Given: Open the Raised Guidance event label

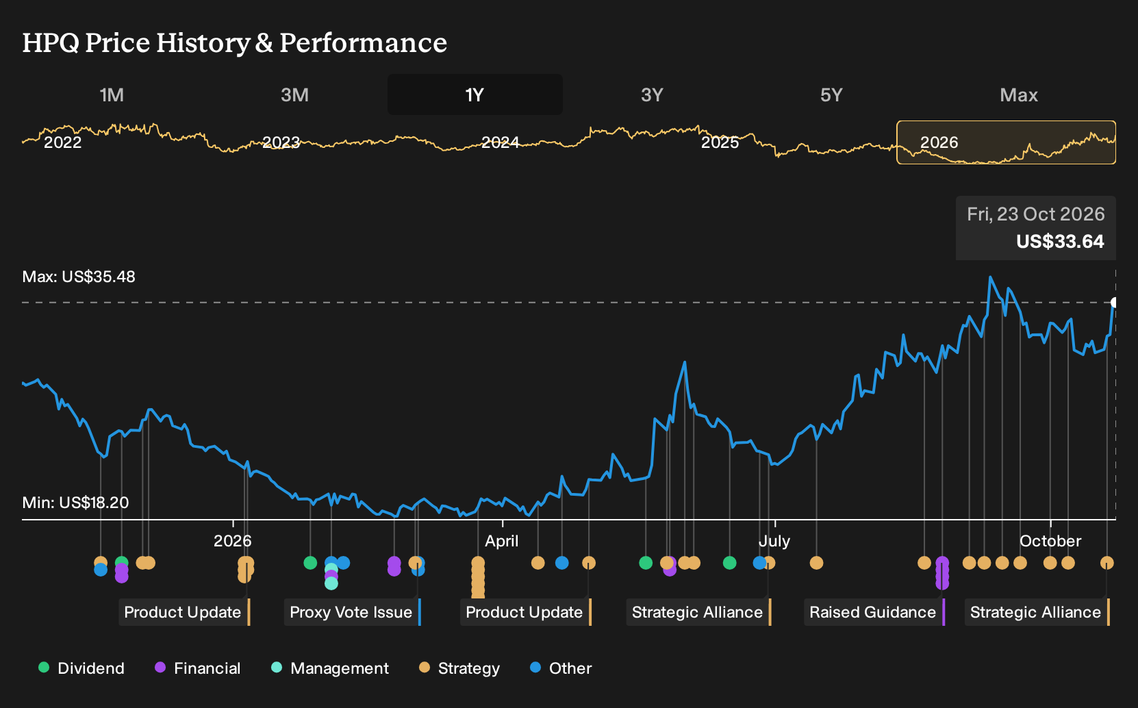Looking at the screenshot, I should pos(874,612).
